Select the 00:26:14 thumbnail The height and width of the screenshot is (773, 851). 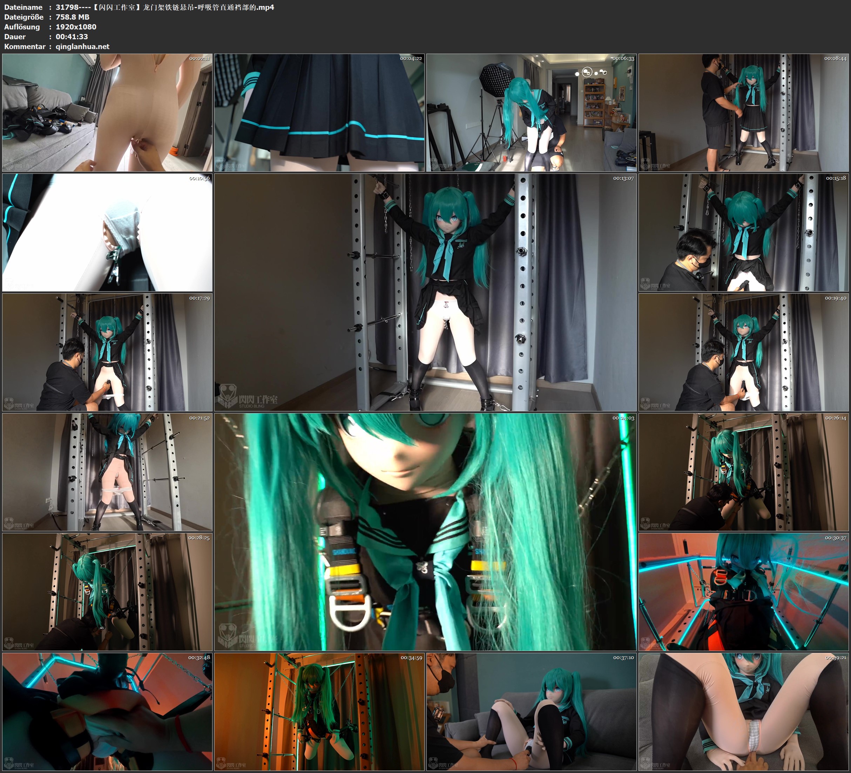743,472
